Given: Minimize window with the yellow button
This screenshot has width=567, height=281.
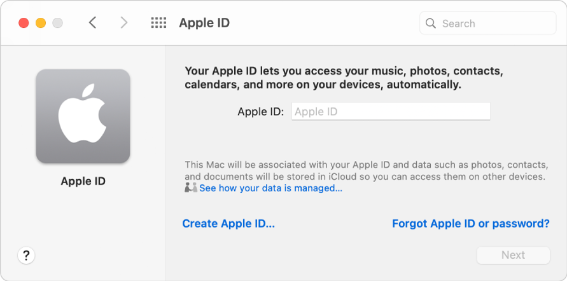Looking at the screenshot, I should 40,23.
